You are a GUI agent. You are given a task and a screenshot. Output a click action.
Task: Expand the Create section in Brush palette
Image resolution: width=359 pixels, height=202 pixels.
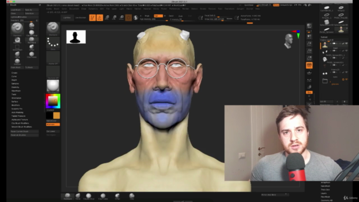[15, 73]
